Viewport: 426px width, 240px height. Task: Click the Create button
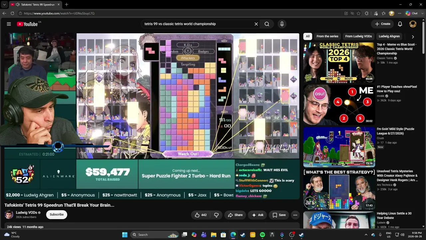(382, 24)
